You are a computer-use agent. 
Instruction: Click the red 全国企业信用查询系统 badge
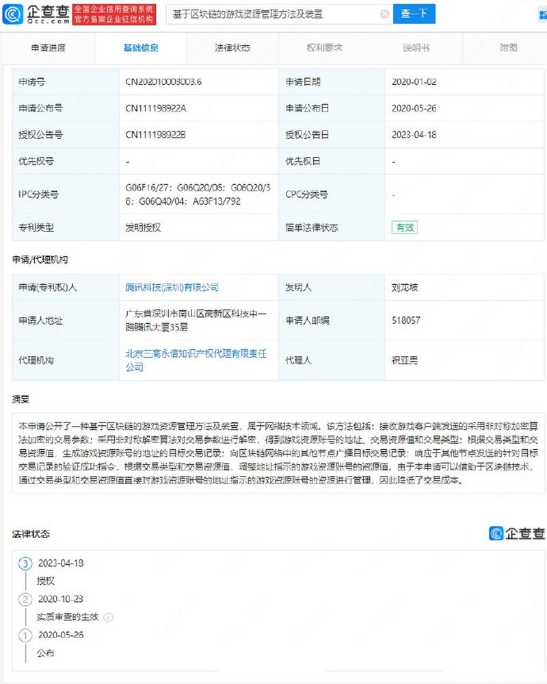[114, 14]
